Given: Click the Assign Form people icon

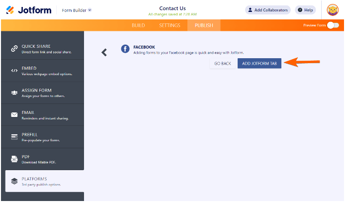Looking at the screenshot, I should (x=14, y=93).
